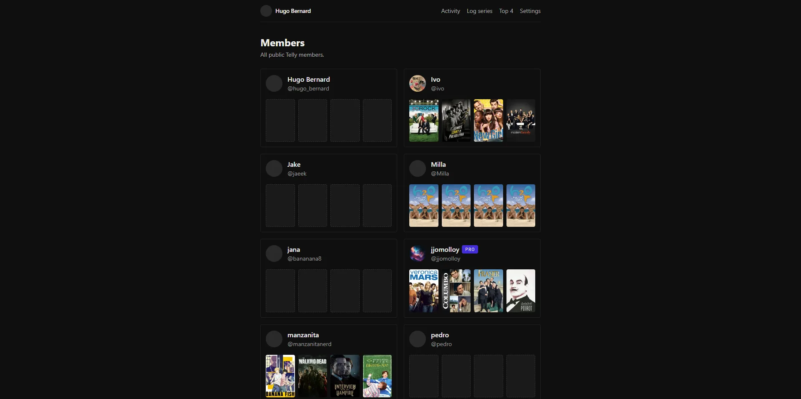
Task: Click the PRO badge next to jjomolloy
Action: [470, 249]
